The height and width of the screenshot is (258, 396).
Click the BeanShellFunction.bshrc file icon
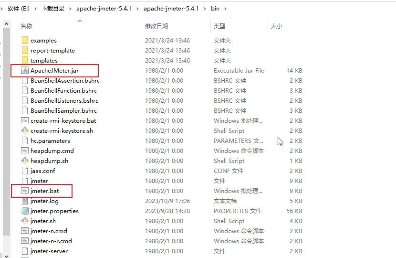pyautogui.click(x=25, y=91)
